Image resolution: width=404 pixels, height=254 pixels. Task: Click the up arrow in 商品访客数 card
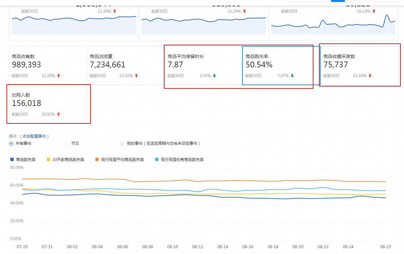point(58,76)
